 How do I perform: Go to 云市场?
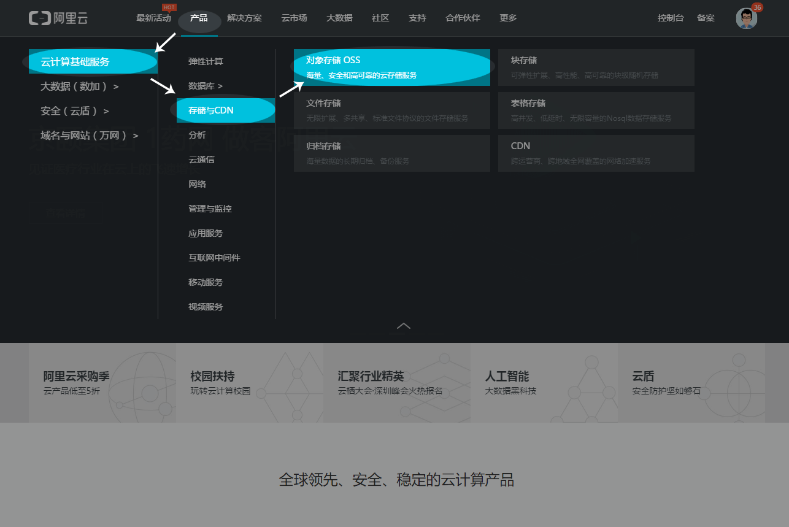[294, 18]
